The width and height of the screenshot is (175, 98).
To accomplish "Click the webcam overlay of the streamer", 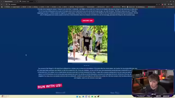I will pyautogui.click(x=153, y=82).
